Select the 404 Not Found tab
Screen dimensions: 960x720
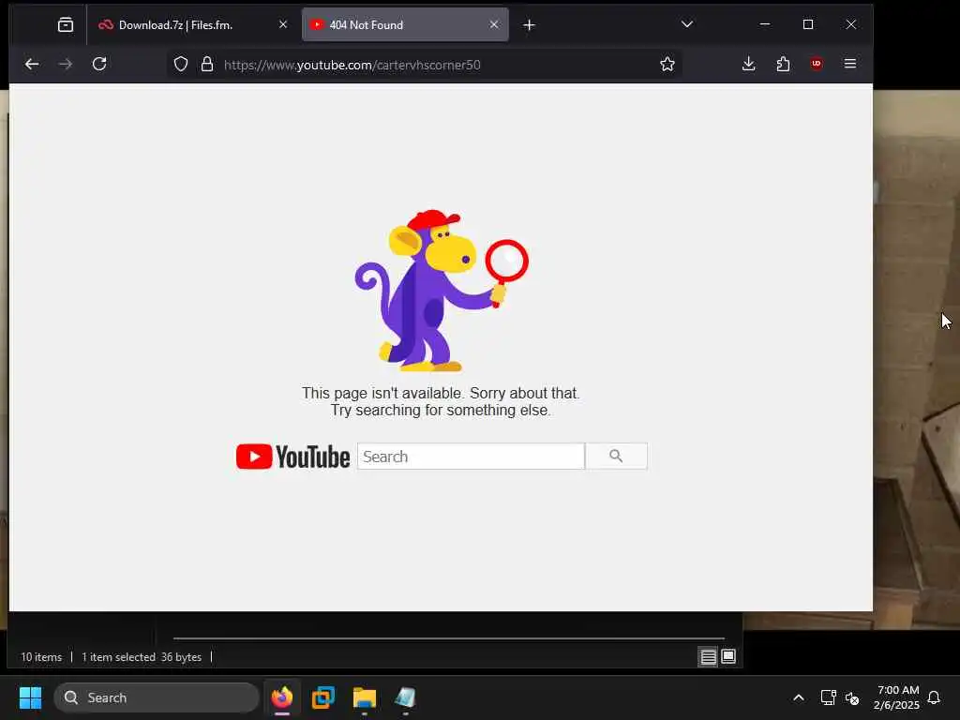[x=405, y=24]
